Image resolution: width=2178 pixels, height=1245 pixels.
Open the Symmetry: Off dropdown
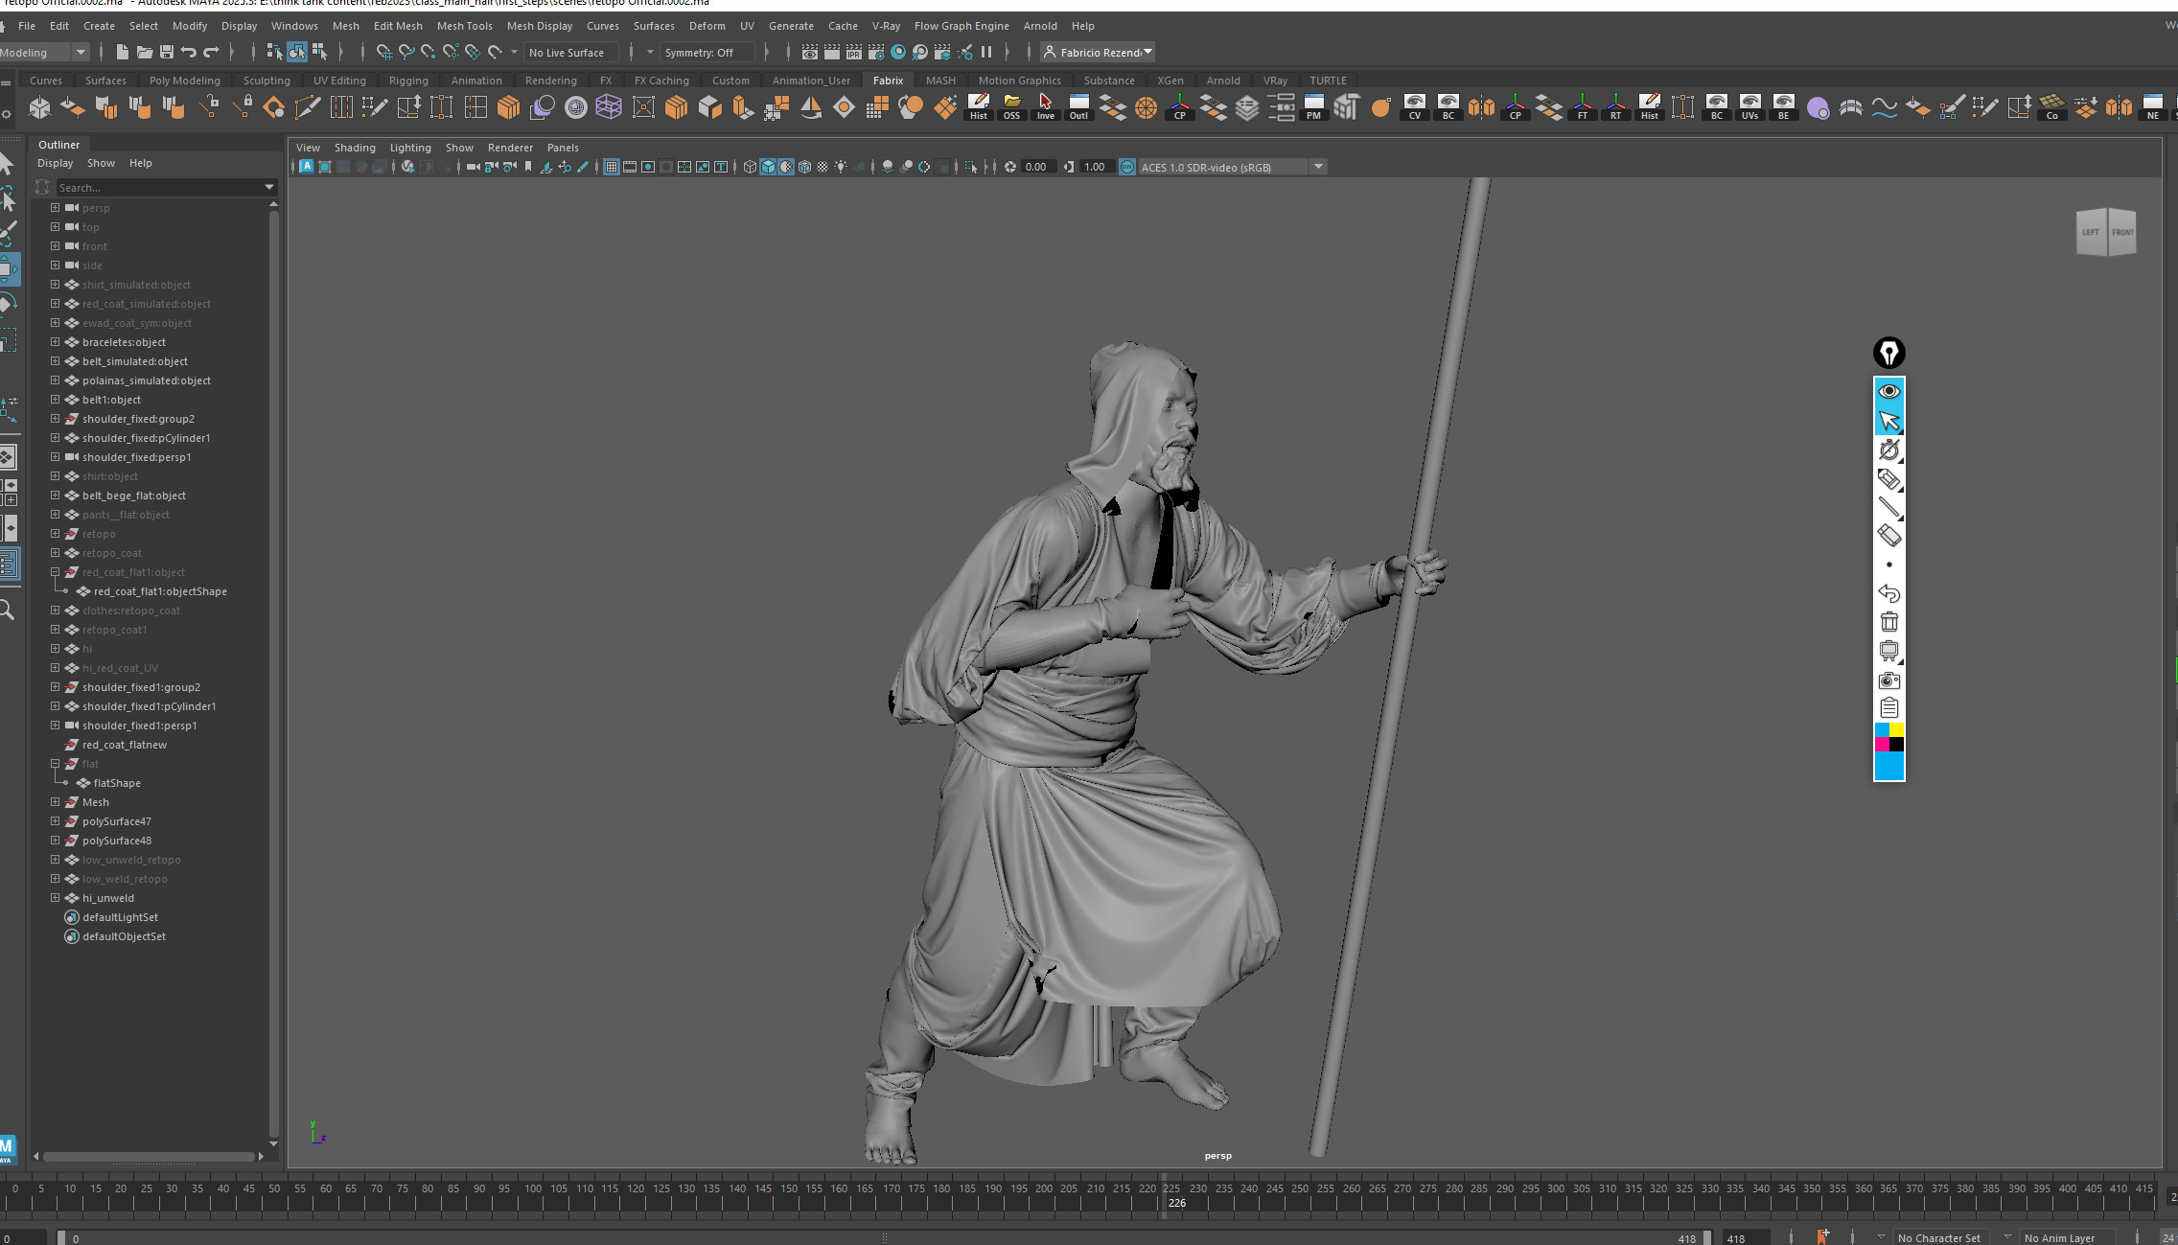point(709,53)
